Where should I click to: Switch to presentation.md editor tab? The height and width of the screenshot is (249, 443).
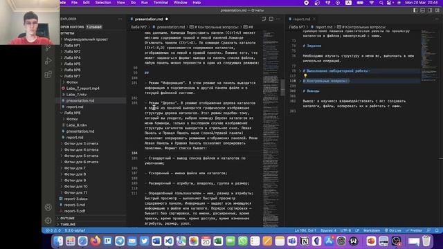[x=149, y=19]
